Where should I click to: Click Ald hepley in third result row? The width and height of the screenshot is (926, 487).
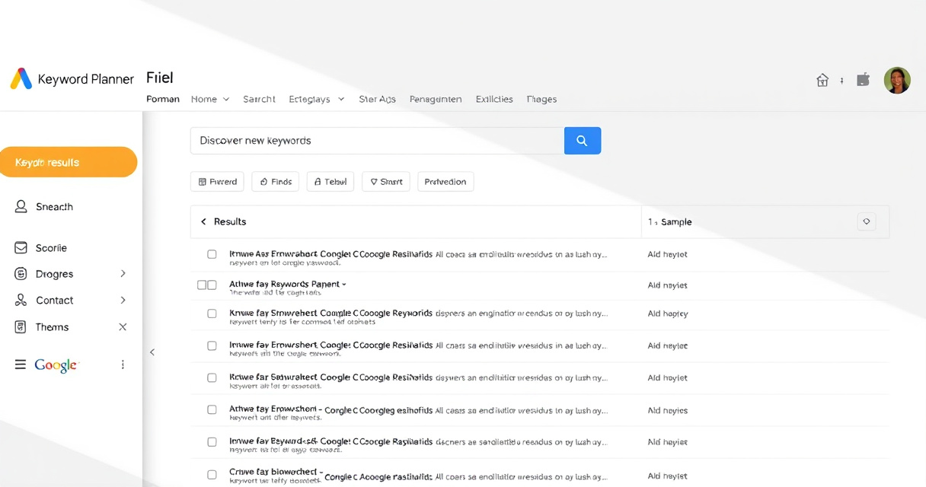click(x=668, y=314)
